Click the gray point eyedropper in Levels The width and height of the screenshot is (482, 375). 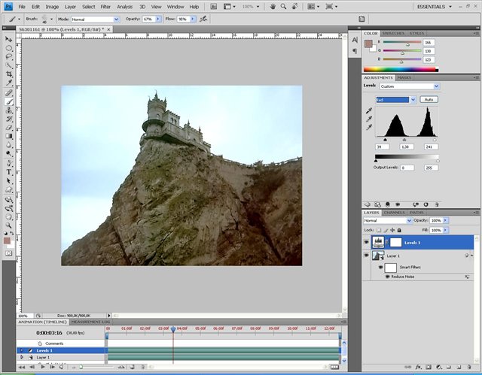(x=369, y=119)
